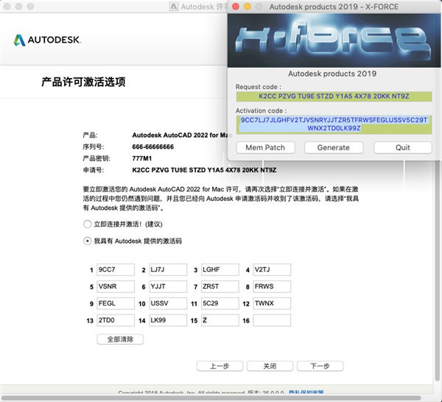Click activation field 11 containing 5C29

tap(220, 303)
